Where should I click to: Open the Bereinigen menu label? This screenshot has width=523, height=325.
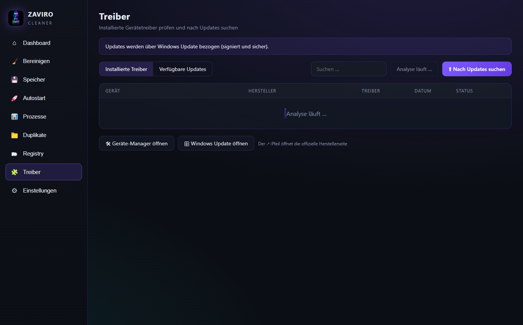click(x=36, y=61)
